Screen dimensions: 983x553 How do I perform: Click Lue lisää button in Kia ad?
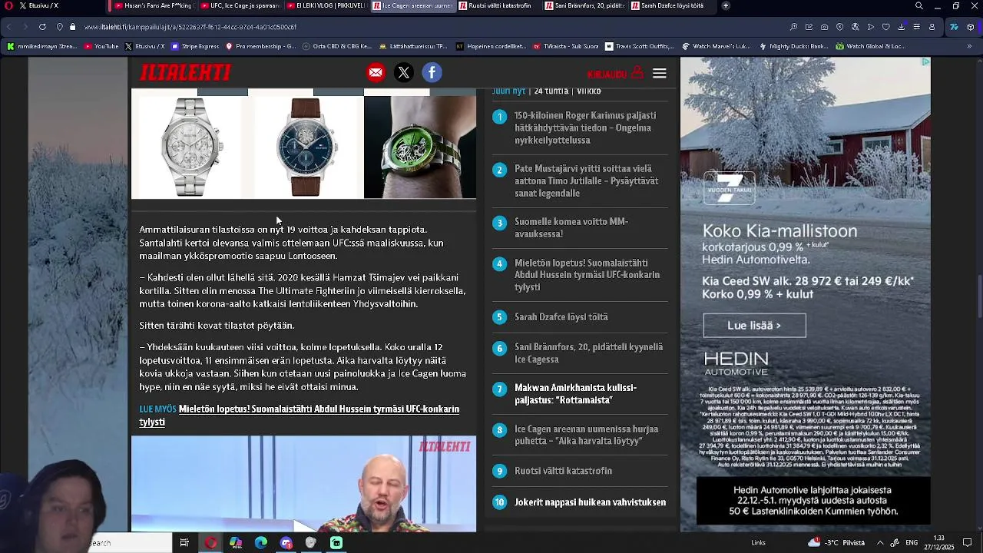(x=754, y=326)
